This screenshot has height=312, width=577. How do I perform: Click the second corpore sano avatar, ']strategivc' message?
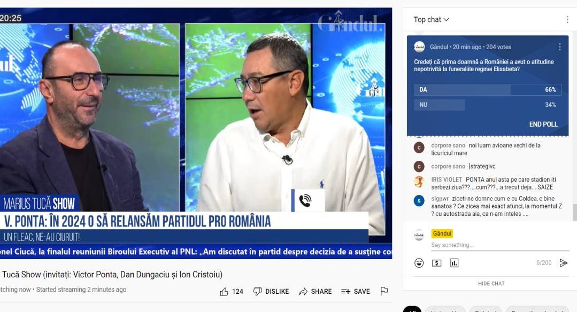(419, 167)
